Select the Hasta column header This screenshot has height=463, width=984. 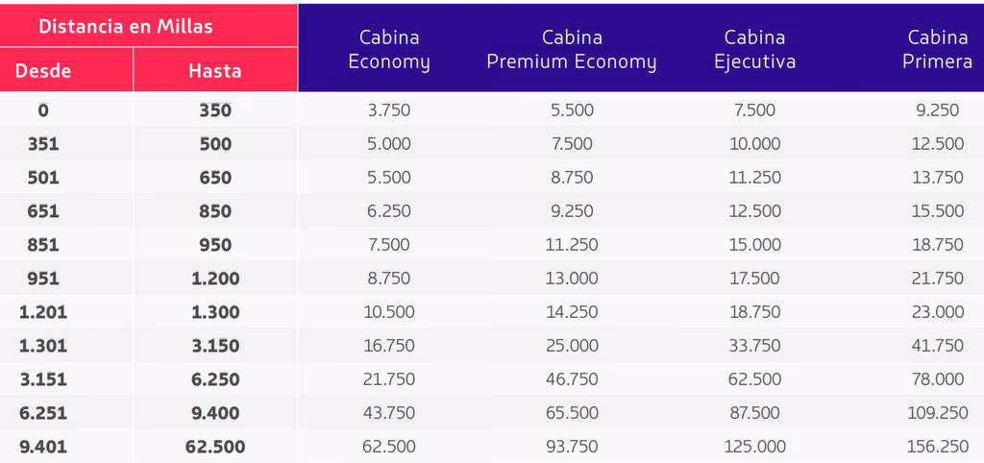pyautogui.click(x=214, y=70)
